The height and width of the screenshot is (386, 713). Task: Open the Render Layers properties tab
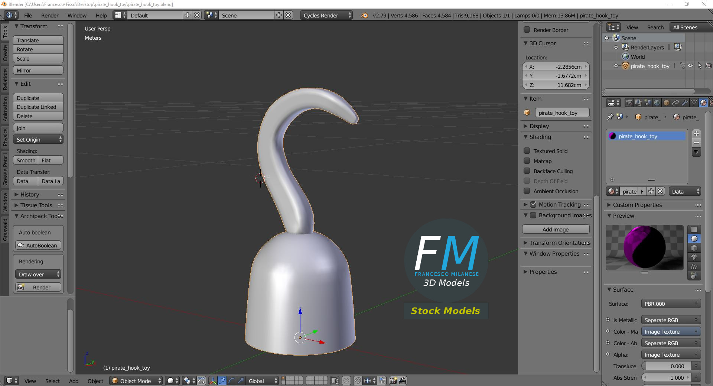click(x=638, y=103)
